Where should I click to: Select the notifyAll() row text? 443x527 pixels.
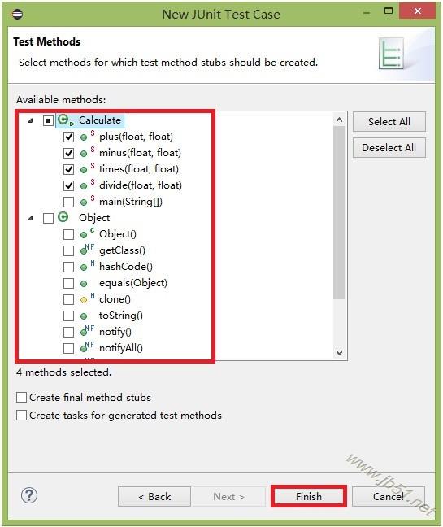121,348
